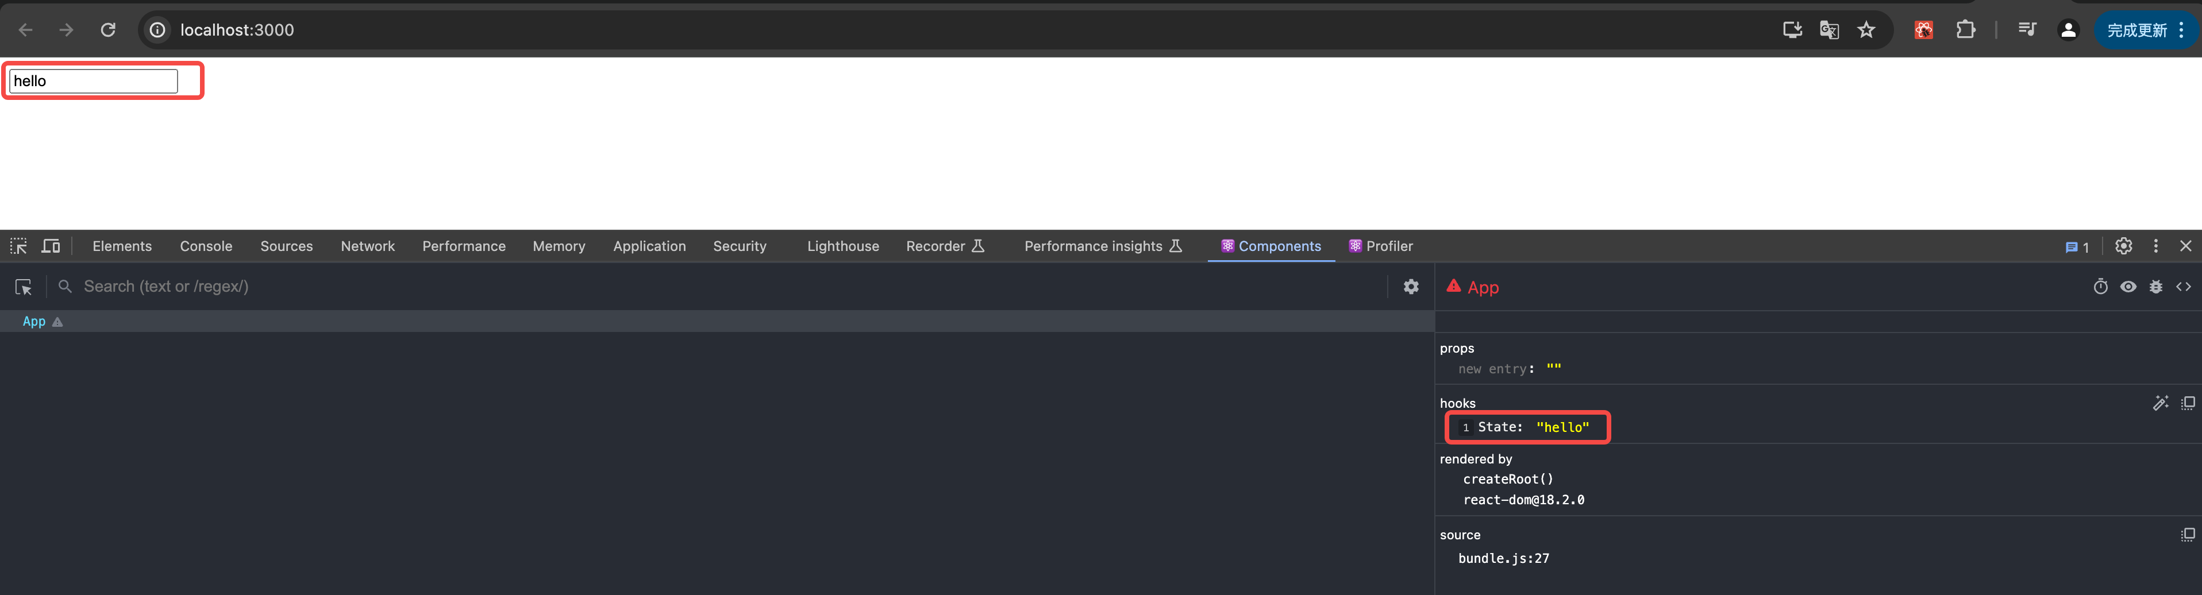The width and height of the screenshot is (2202, 595).
Task: Click the new entry prop field
Action: [x=1492, y=369]
